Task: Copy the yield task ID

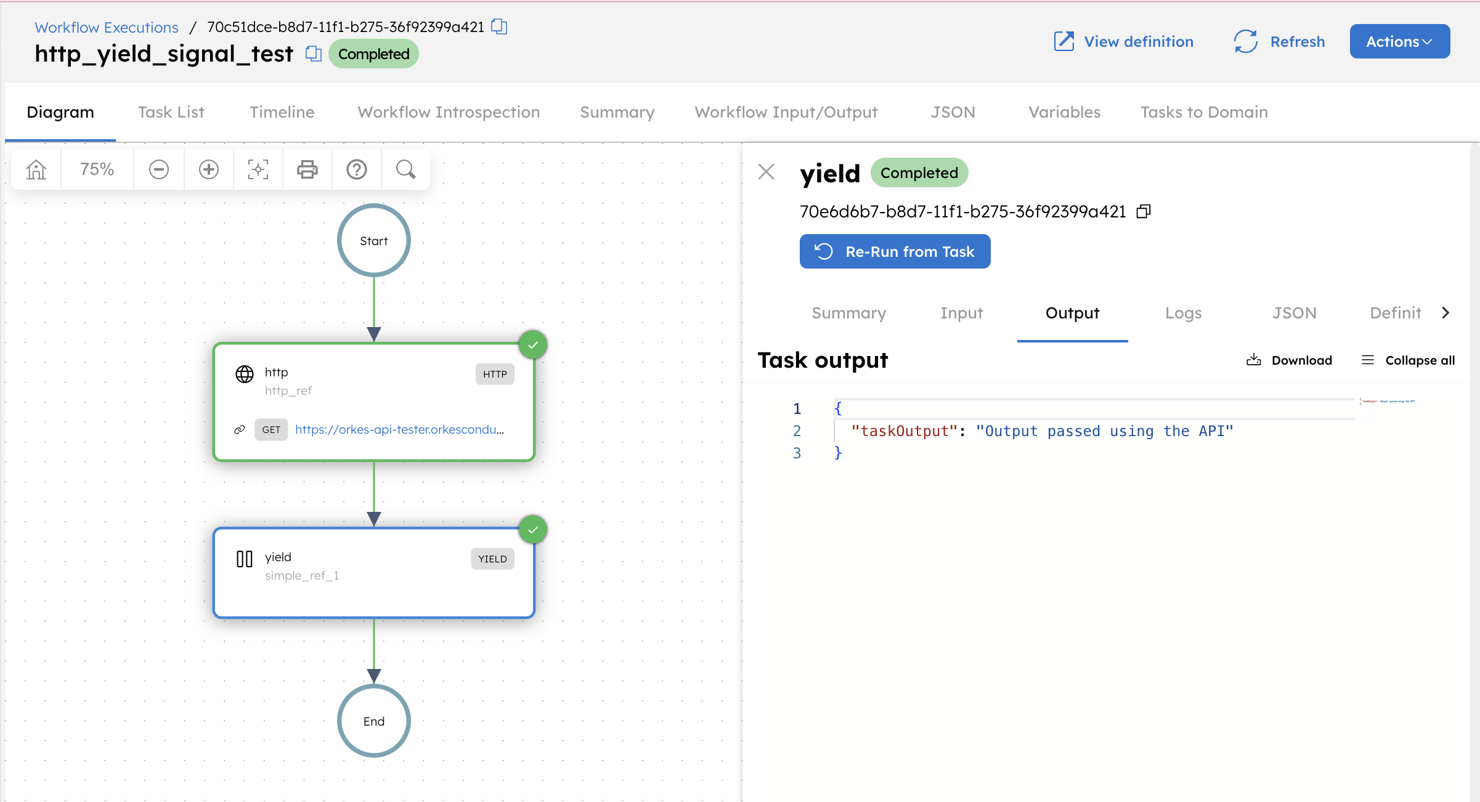Action: tap(1144, 211)
